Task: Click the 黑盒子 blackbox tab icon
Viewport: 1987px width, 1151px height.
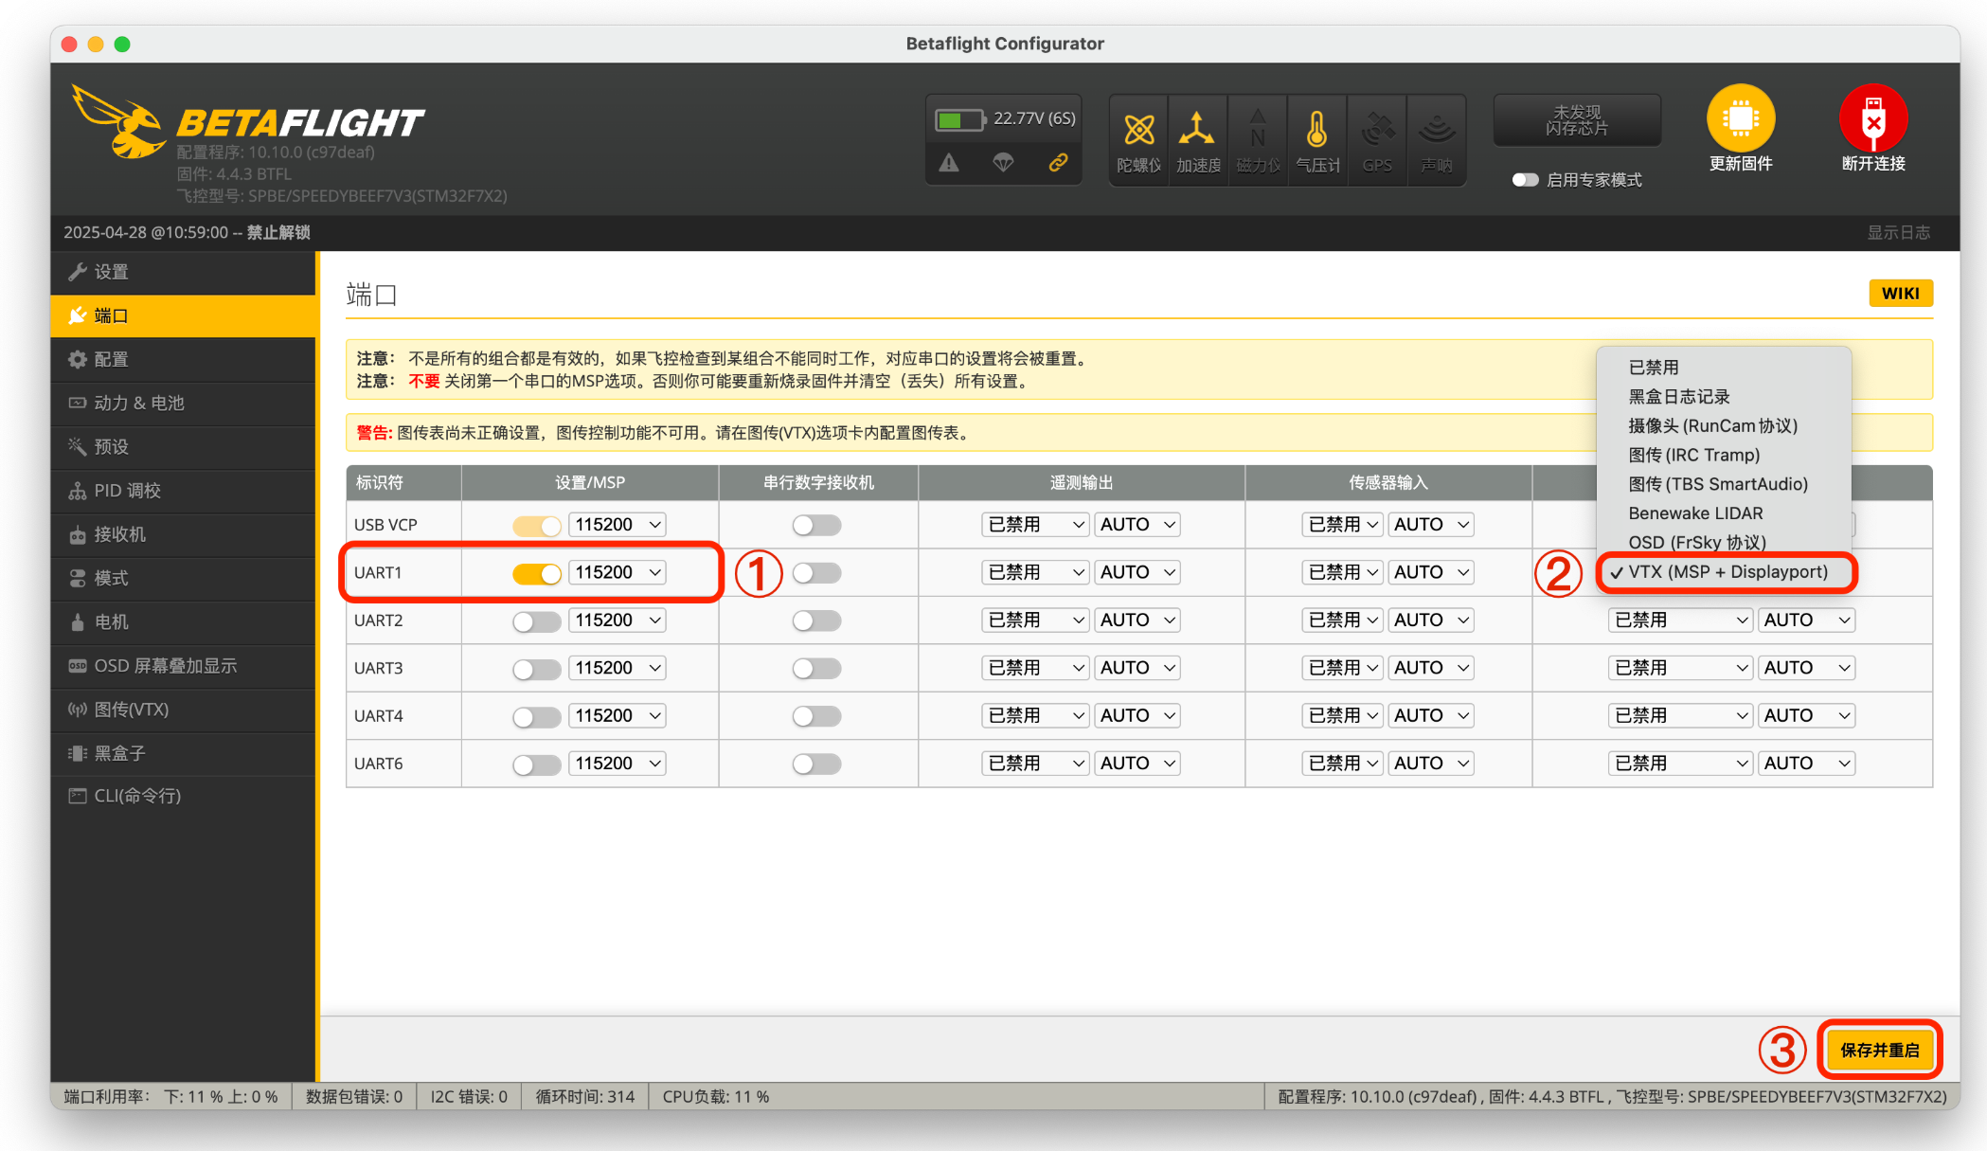Action: click(77, 753)
